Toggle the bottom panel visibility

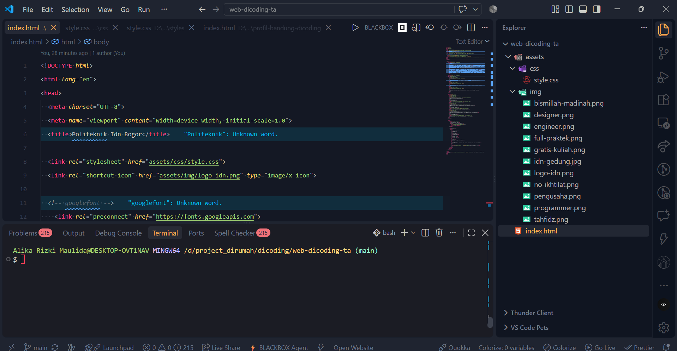583,9
